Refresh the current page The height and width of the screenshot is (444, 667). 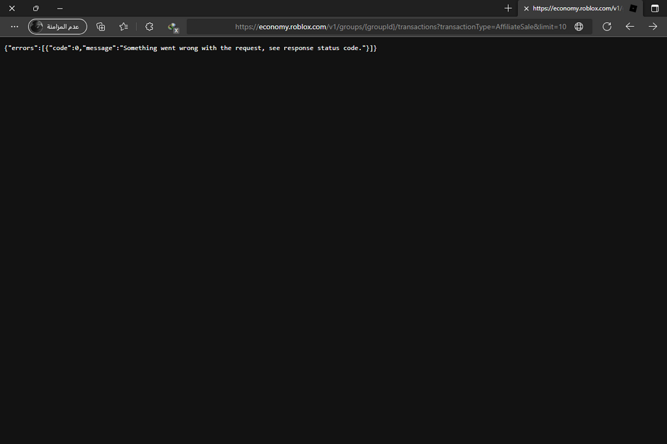[606, 27]
